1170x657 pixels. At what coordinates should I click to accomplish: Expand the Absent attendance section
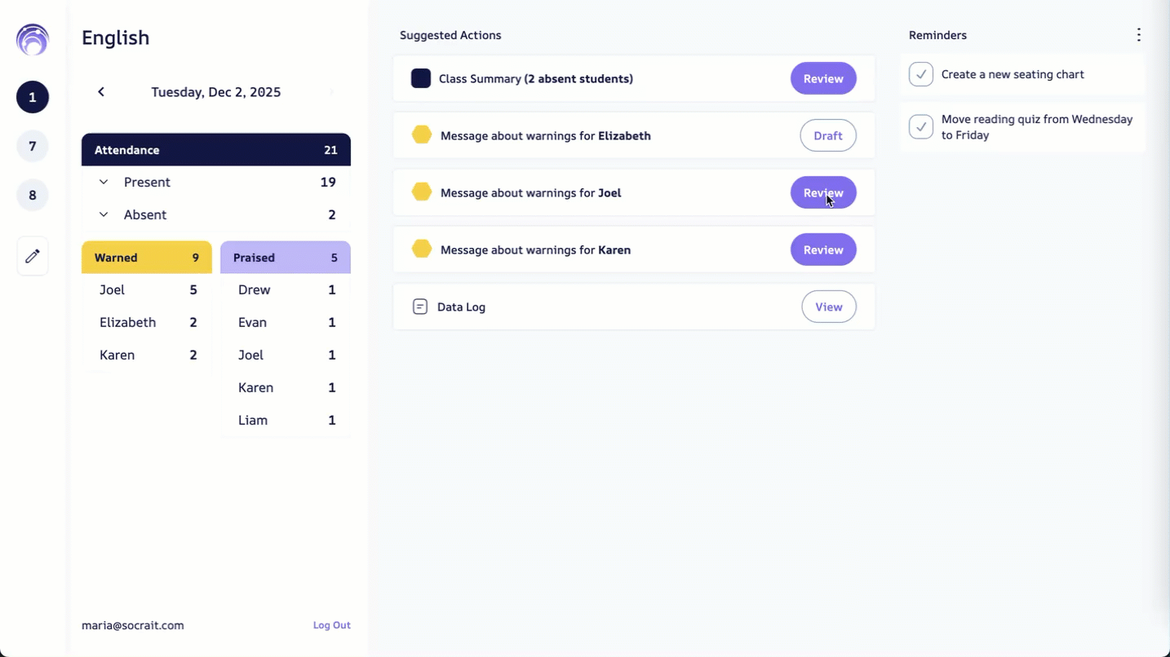coord(104,214)
